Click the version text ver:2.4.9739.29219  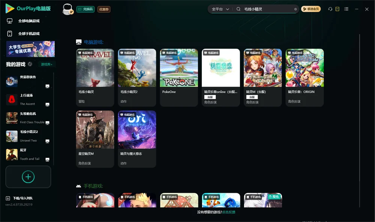[19, 204]
